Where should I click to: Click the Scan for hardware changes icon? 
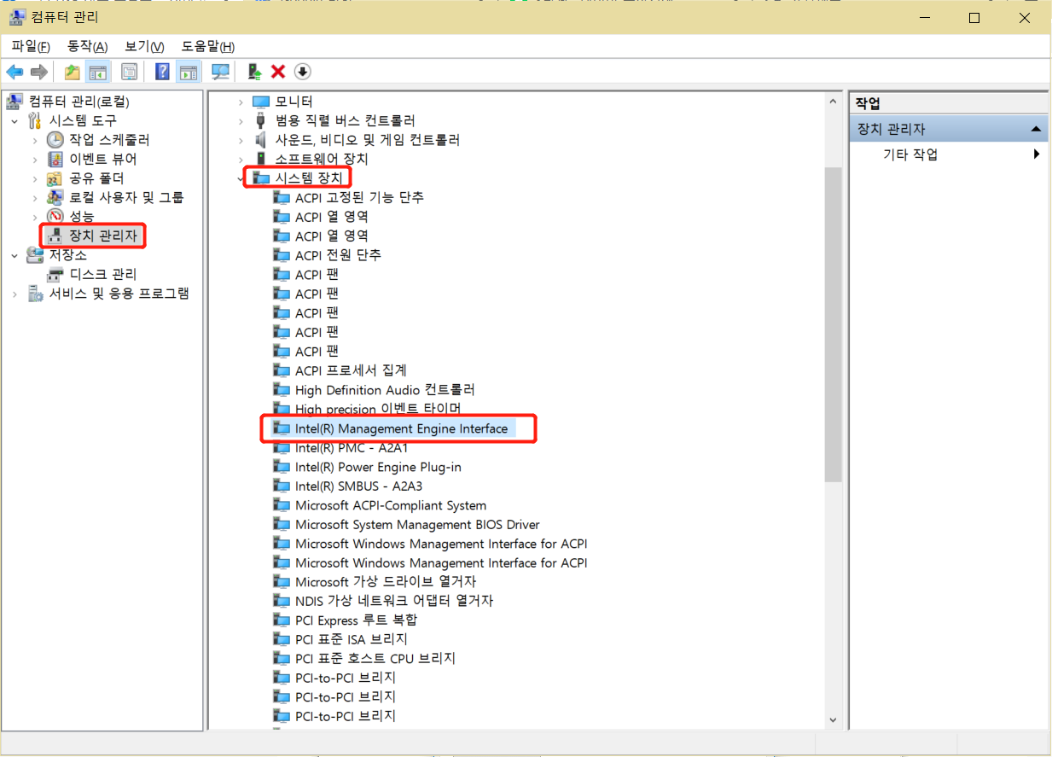[219, 72]
